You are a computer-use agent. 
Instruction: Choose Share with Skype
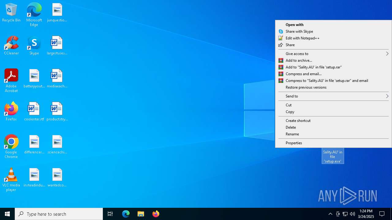point(334,31)
